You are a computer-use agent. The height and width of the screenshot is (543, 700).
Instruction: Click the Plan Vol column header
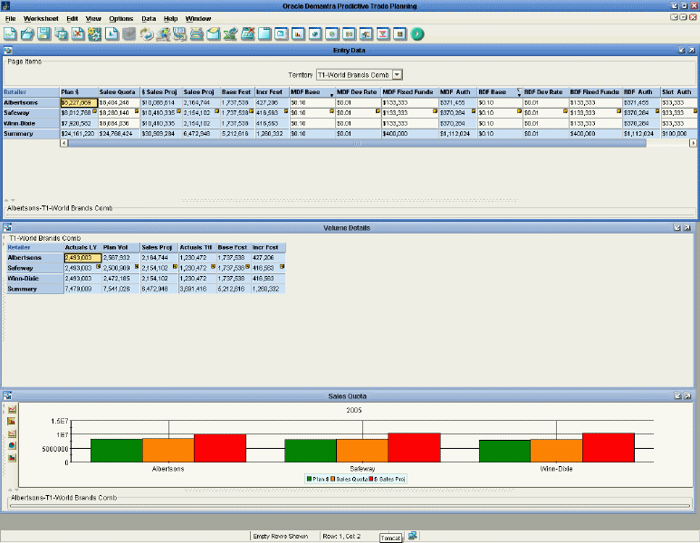click(121, 247)
